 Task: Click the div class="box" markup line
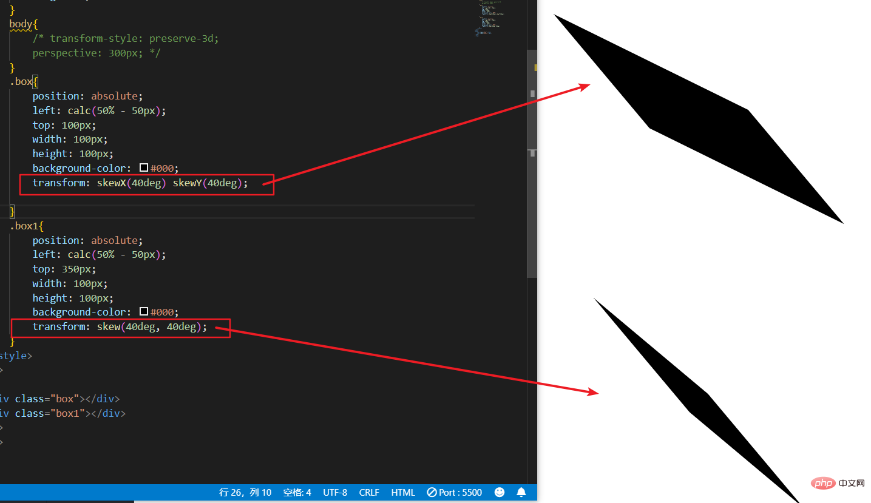(x=59, y=399)
